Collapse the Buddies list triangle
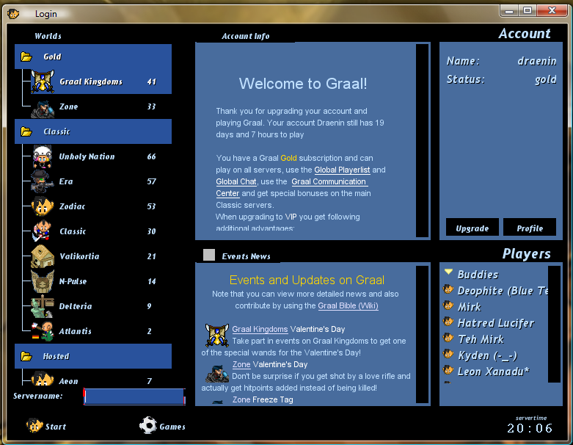 (448, 272)
